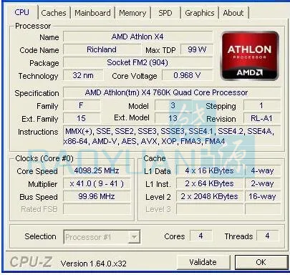Click the Multiplier value x 41.0 ( 9 - 41 )
290x275 pixels.
click(x=97, y=184)
